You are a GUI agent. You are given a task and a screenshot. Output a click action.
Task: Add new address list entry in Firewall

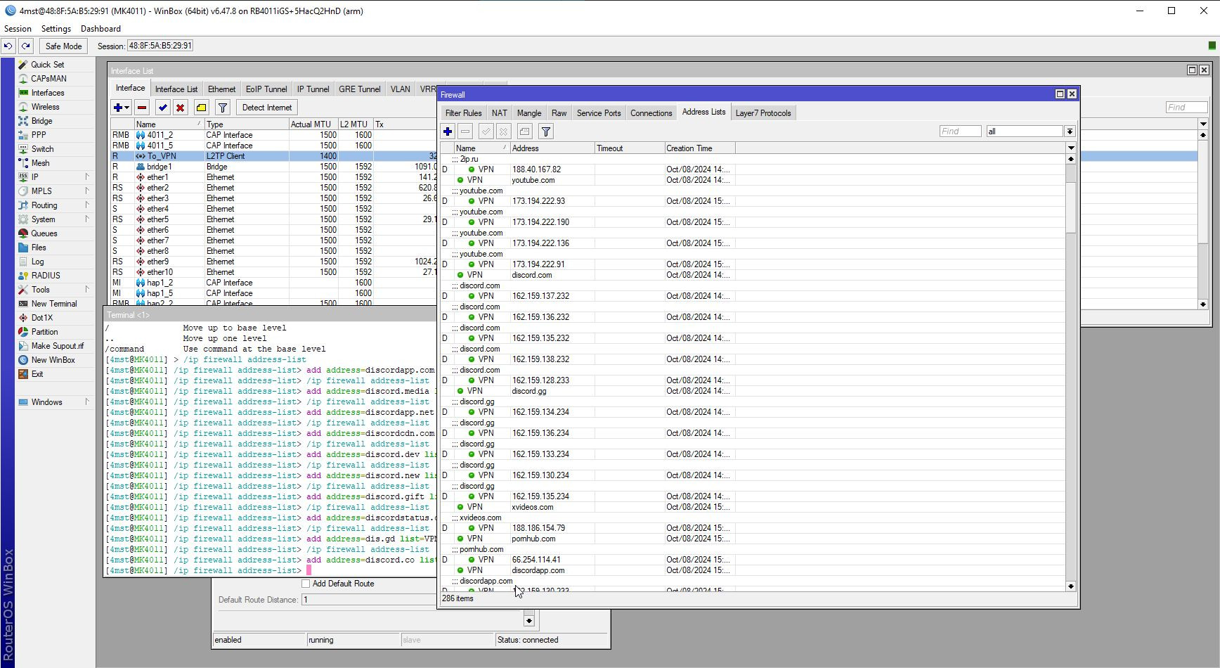coord(448,131)
